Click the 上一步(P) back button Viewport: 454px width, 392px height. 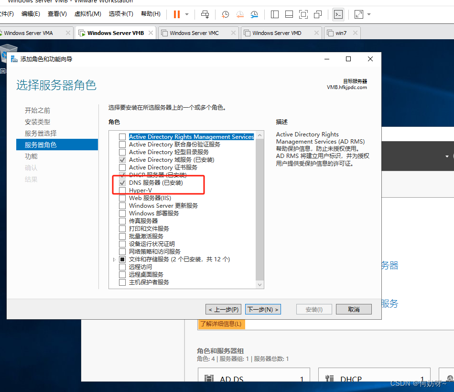223,309
